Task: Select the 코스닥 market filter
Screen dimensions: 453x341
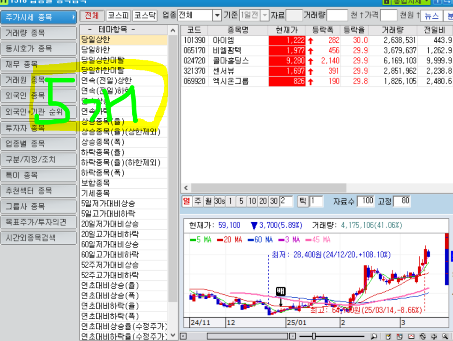Action: (145, 15)
